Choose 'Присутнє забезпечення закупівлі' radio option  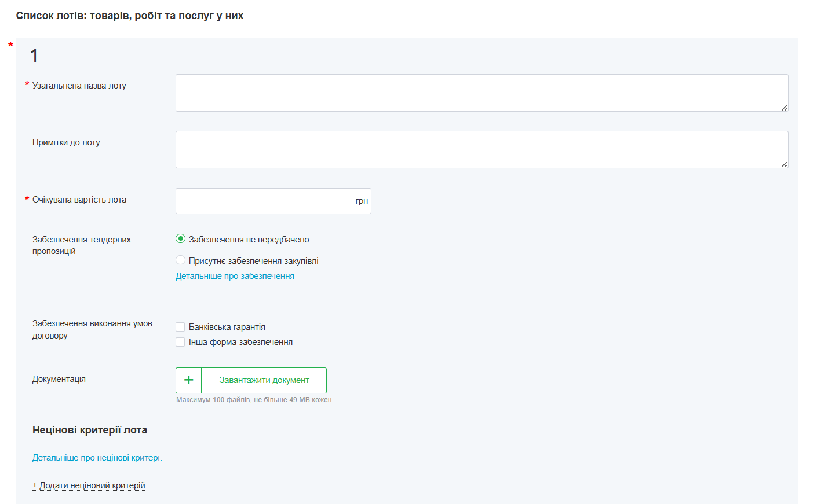tap(181, 260)
